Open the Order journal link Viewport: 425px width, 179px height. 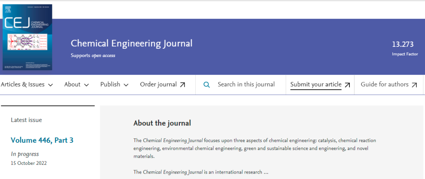tap(158, 85)
